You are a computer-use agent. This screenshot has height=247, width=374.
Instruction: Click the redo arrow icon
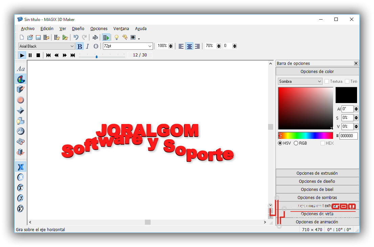point(84,38)
